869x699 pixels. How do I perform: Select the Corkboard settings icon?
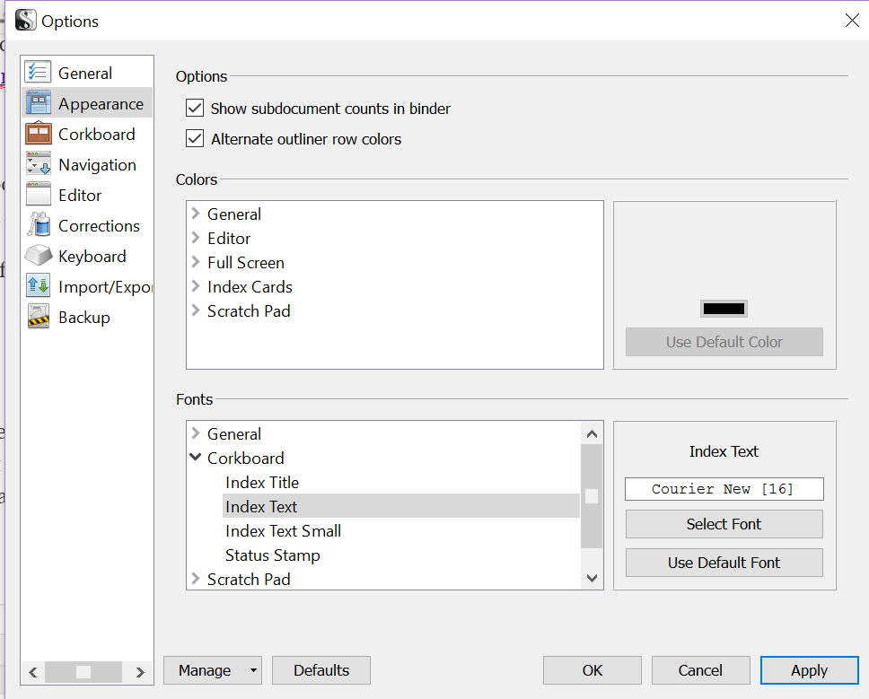(x=38, y=134)
